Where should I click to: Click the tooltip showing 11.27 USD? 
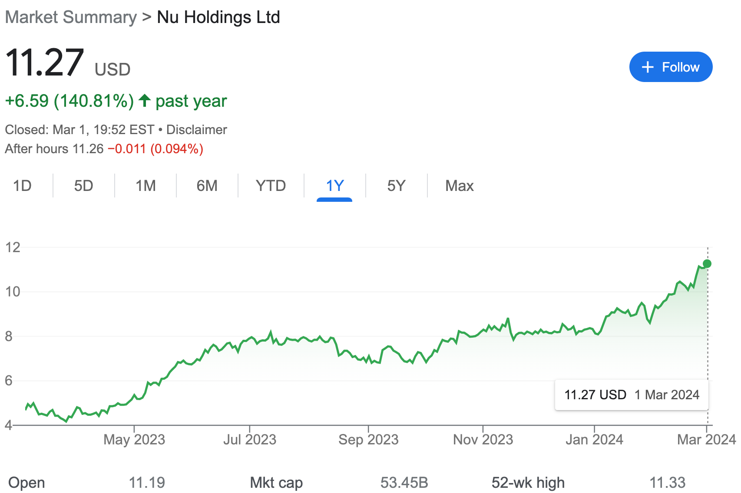click(631, 395)
